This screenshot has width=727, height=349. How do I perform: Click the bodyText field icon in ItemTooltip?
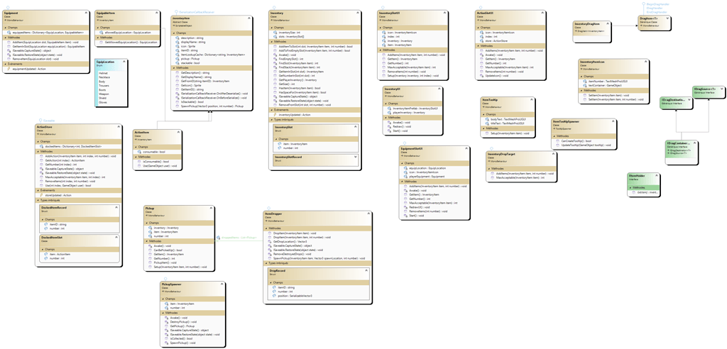(487, 119)
